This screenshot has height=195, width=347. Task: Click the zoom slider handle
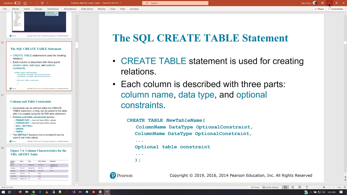[324, 187]
